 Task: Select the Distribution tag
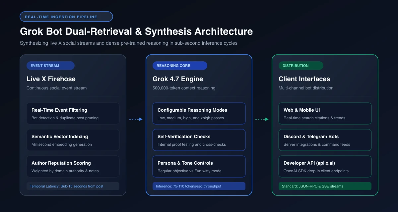tap(301, 66)
